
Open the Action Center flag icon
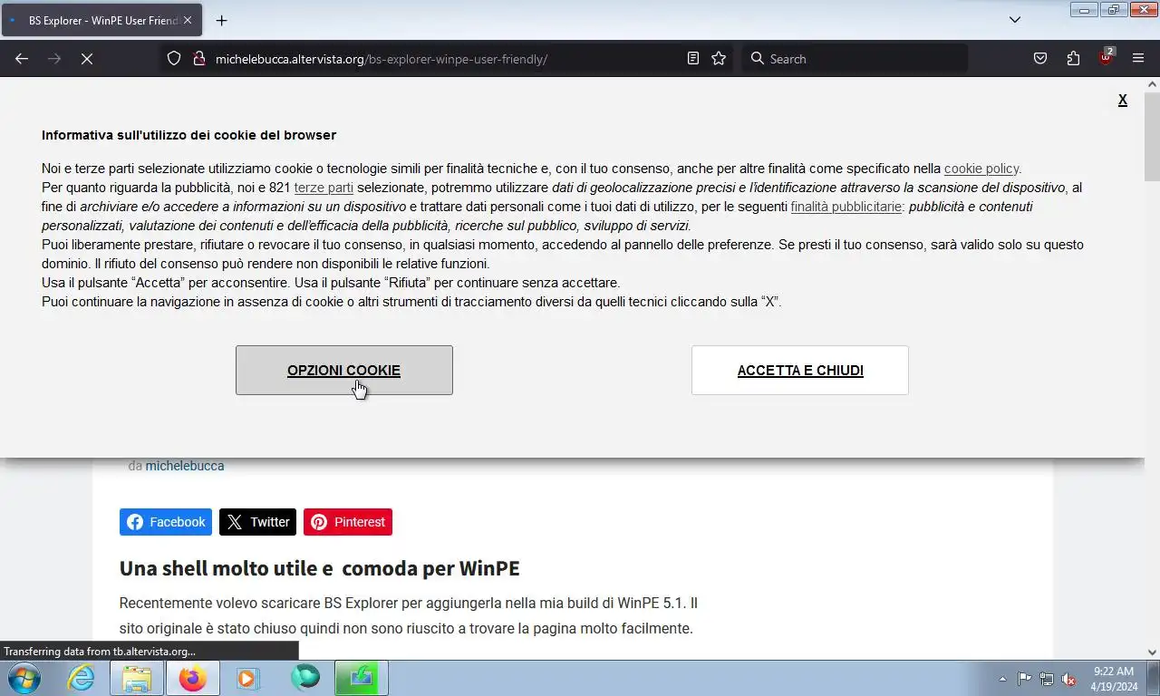(1024, 679)
